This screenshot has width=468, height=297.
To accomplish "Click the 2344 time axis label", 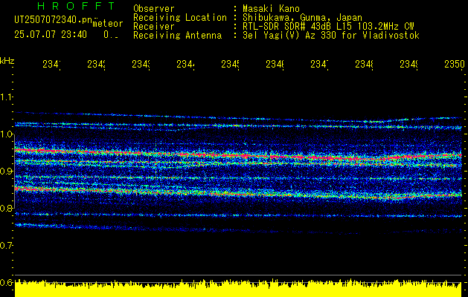I will coord(185,64).
